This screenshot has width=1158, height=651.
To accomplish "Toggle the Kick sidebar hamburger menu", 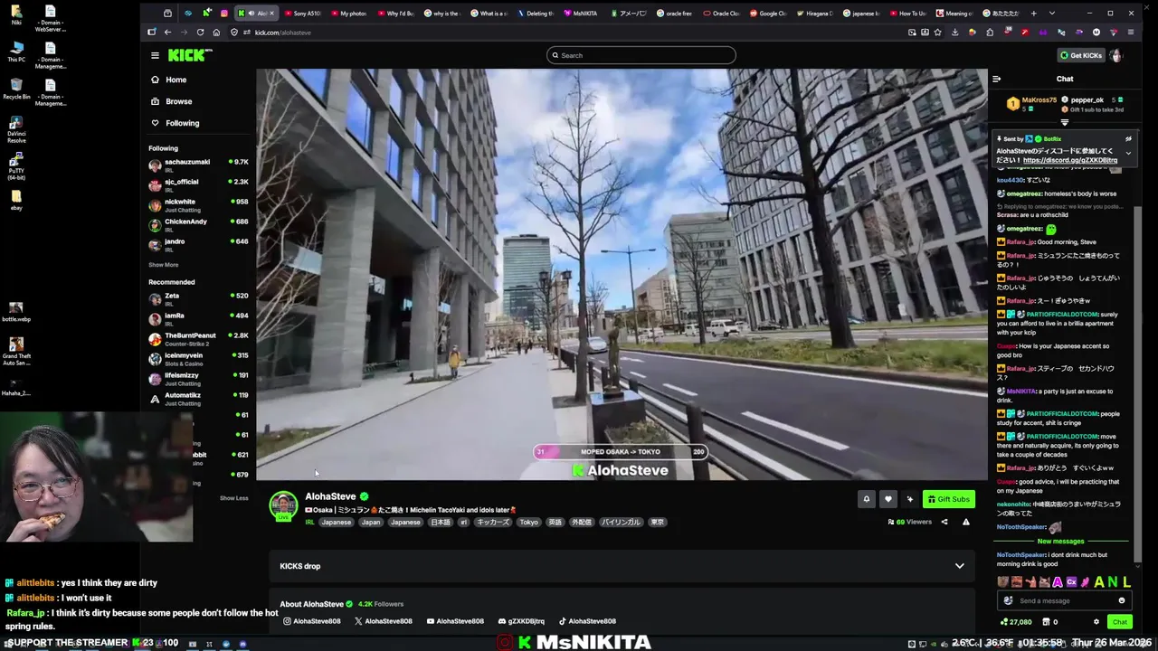I will tap(155, 55).
